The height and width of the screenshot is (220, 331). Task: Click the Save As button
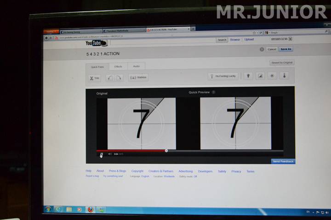pos(286,49)
